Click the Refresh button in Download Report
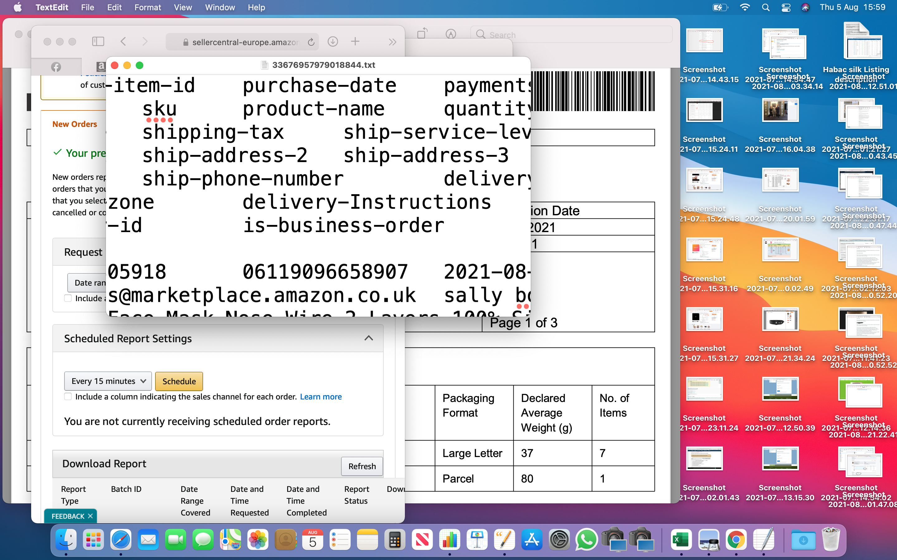Screen dimensions: 897x560 [x=362, y=466]
